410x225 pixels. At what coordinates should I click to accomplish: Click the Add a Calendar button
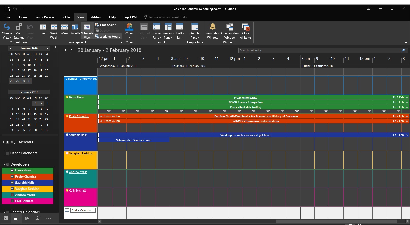pyautogui.click(x=83, y=210)
